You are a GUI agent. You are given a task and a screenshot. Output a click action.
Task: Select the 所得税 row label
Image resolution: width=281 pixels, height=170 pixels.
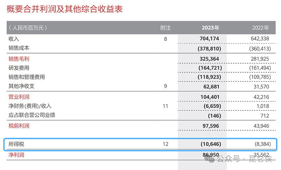[16, 144]
